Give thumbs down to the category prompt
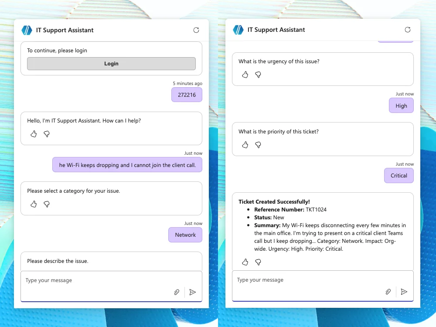The height and width of the screenshot is (327, 436). pyautogui.click(x=47, y=204)
